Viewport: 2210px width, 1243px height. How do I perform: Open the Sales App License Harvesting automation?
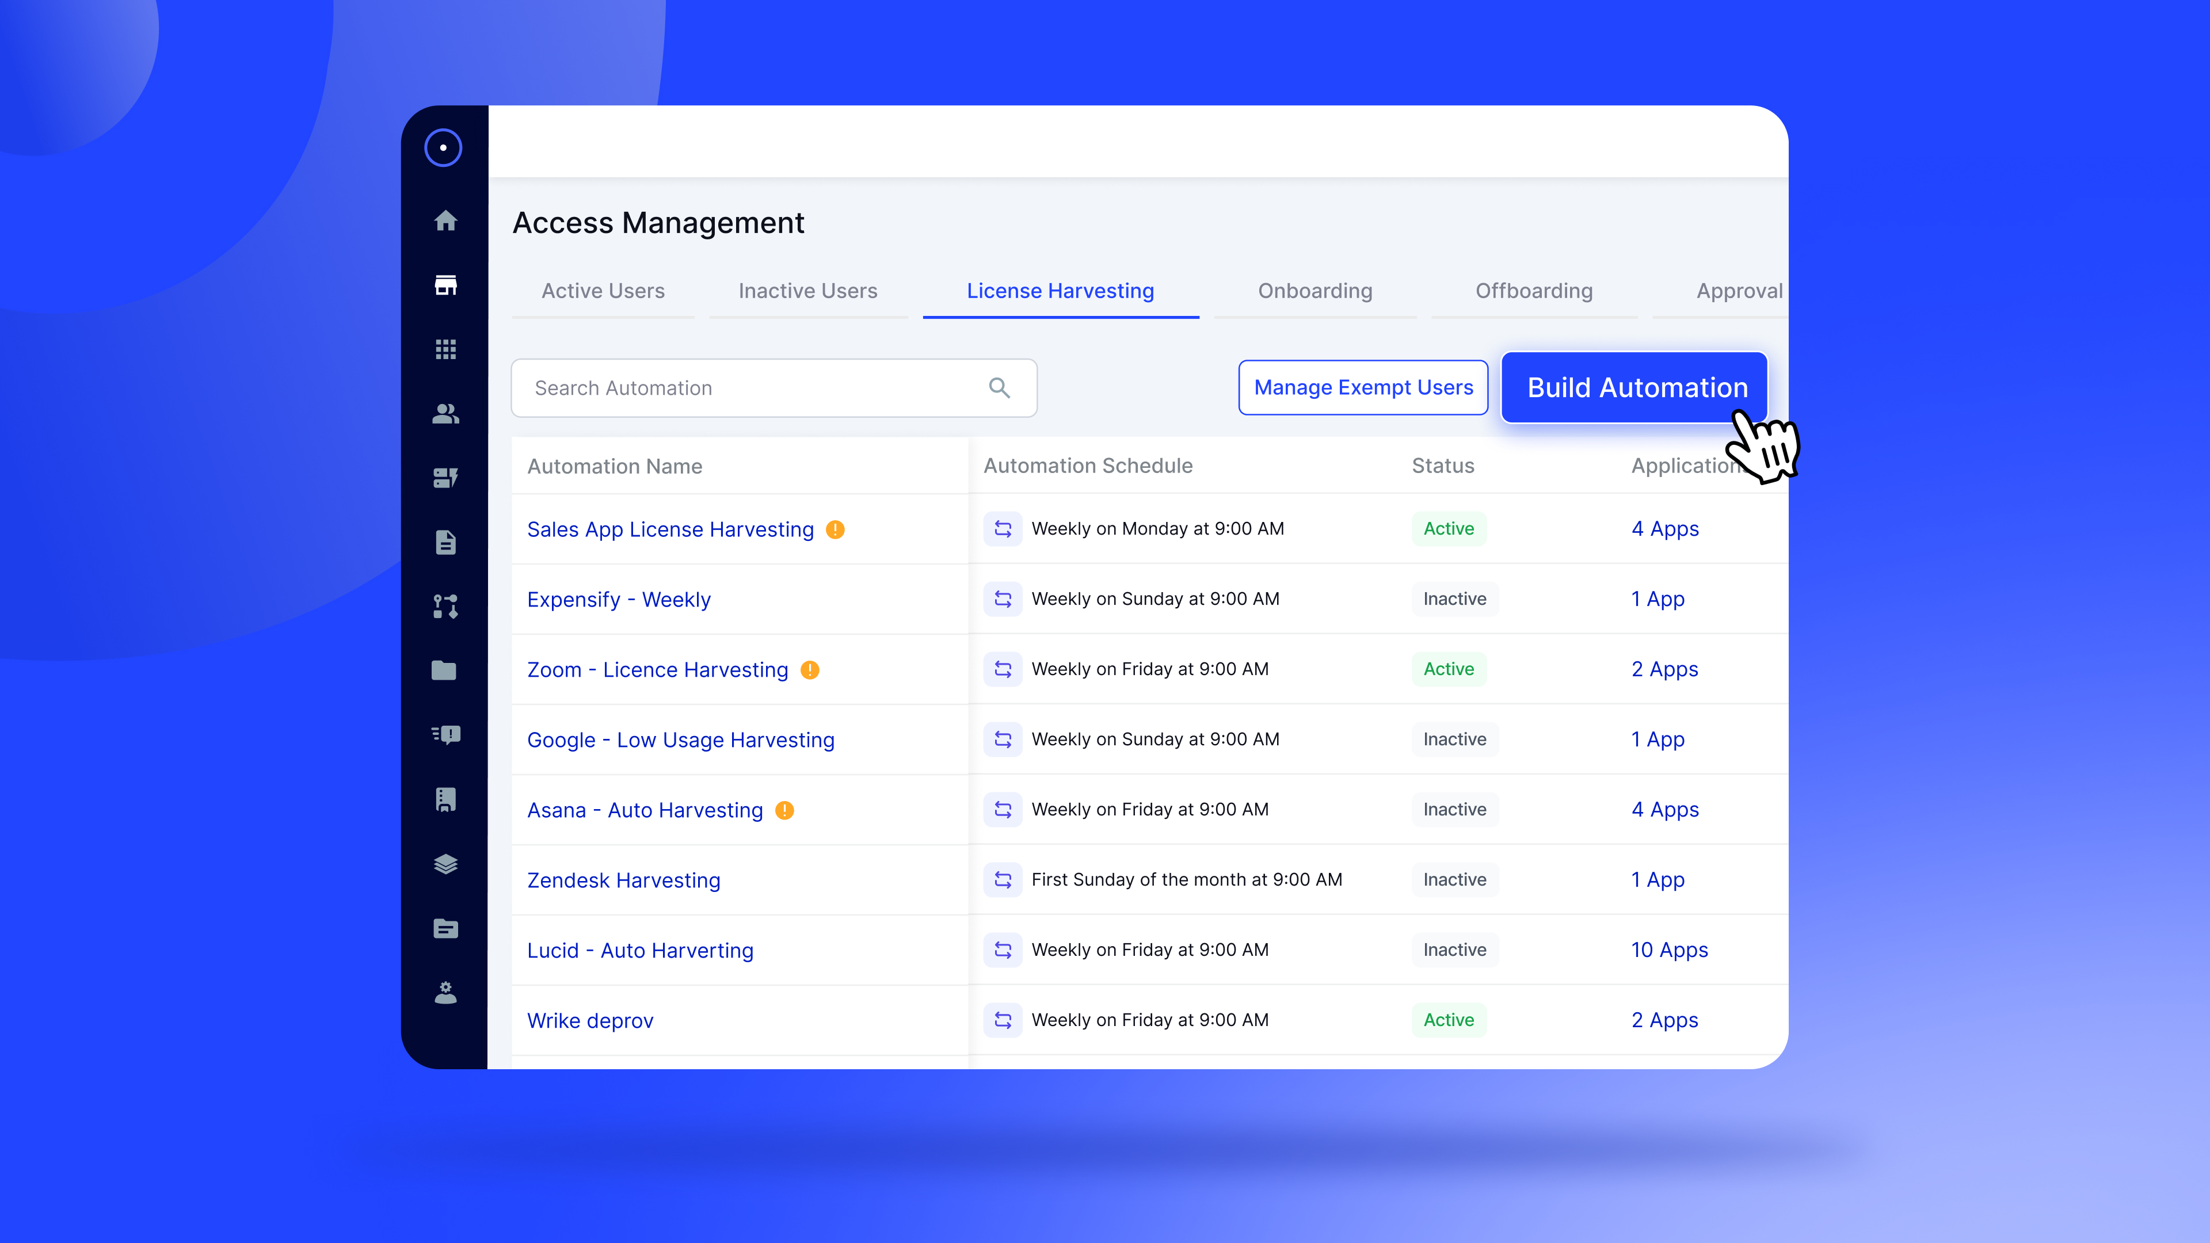pos(670,530)
